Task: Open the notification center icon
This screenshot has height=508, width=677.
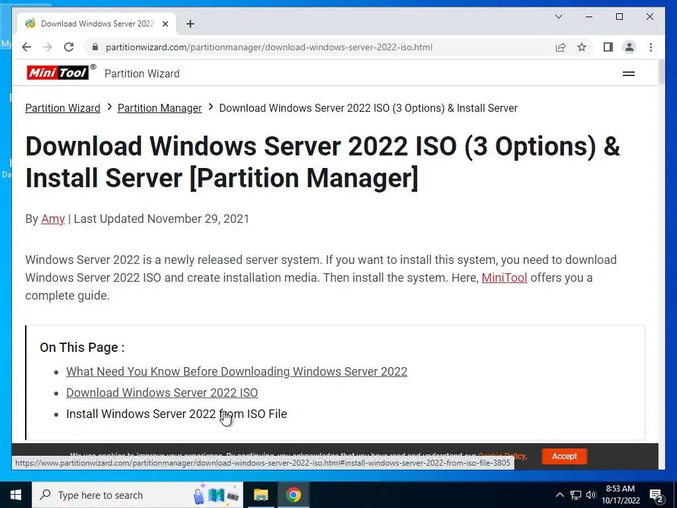Action: pyautogui.click(x=657, y=496)
